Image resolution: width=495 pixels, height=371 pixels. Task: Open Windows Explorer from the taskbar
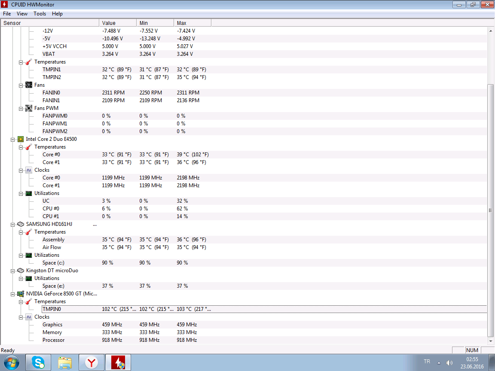(65, 362)
